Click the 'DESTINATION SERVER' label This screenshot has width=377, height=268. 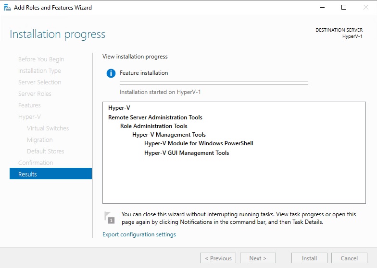click(x=339, y=30)
